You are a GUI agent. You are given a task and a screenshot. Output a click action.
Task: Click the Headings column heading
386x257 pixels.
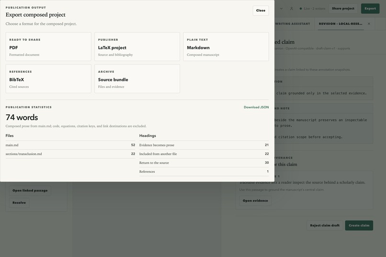[x=148, y=136]
